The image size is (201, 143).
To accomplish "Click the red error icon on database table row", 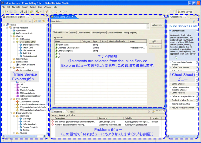I will 53,124.
